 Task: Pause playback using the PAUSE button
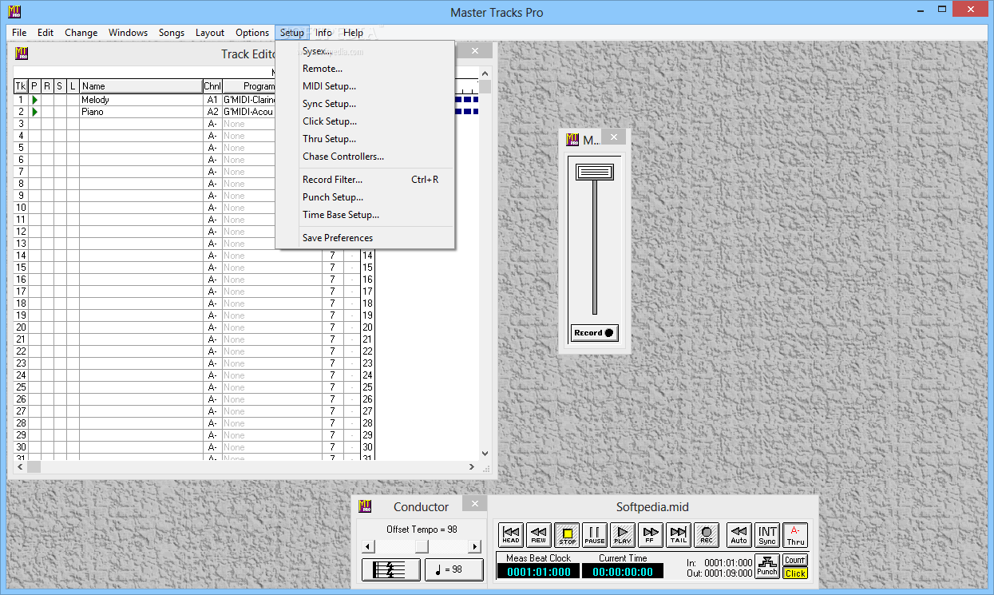pyautogui.click(x=595, y=534)
